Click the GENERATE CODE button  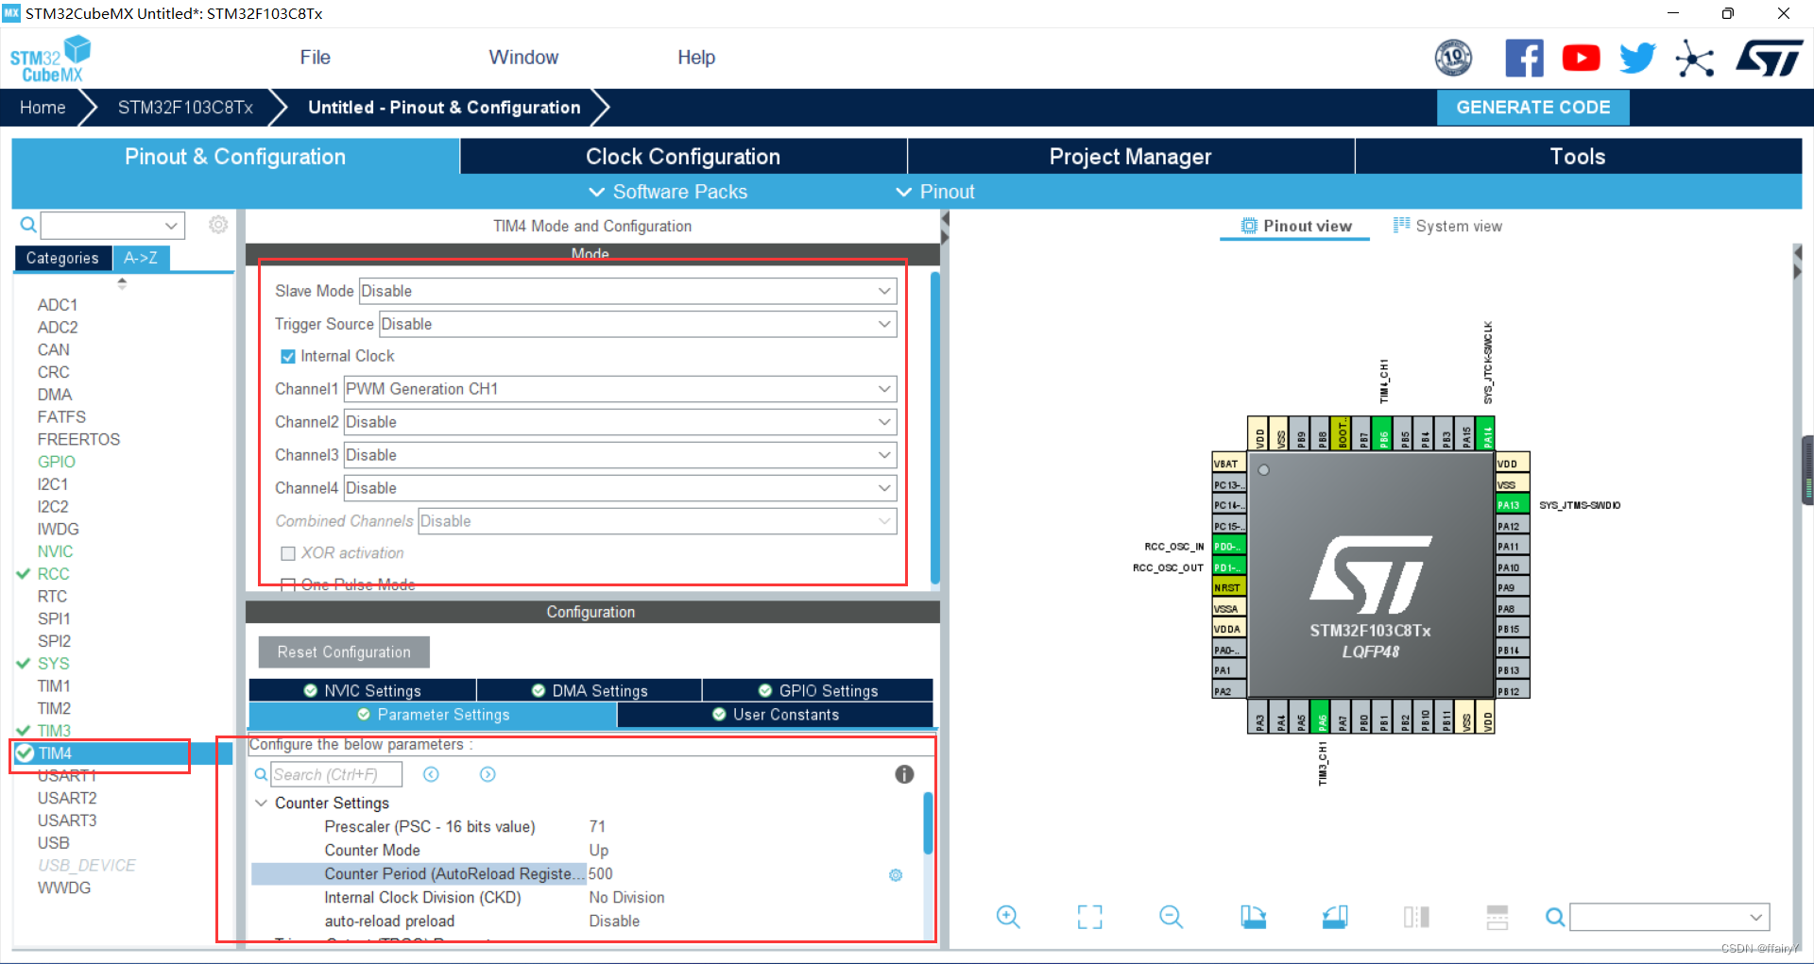click(1532, 107)
